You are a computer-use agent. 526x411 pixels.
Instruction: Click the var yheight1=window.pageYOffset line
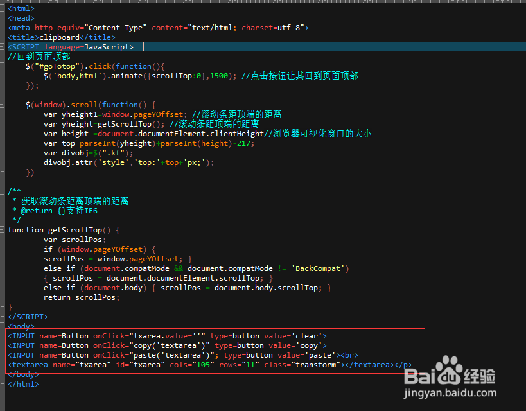162,114
